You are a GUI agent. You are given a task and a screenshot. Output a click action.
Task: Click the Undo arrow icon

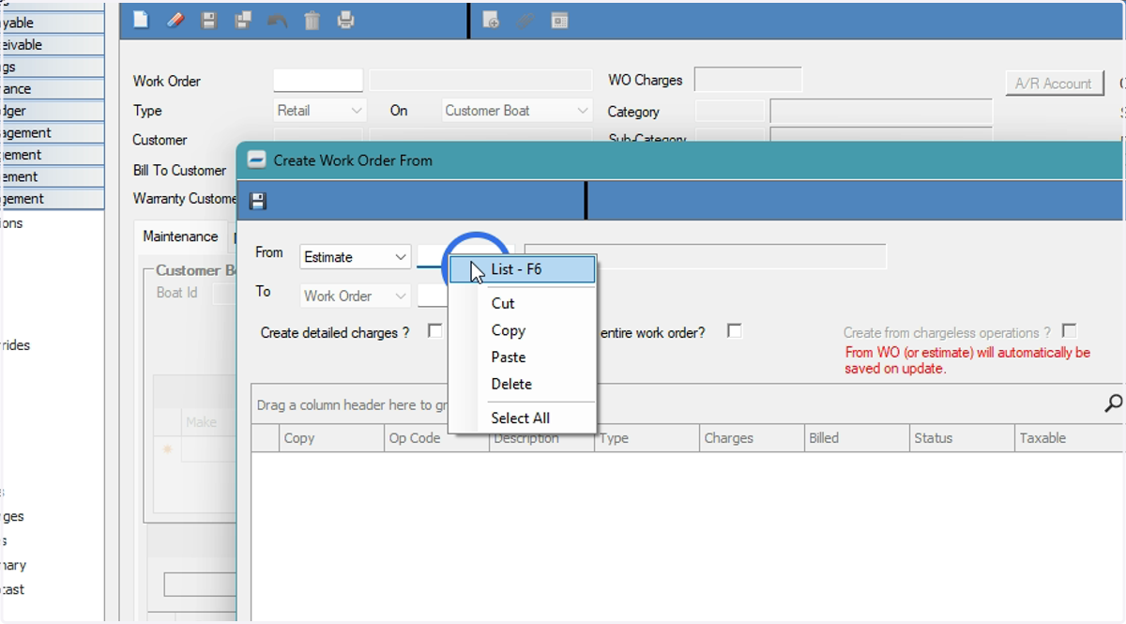pos(277,19)
